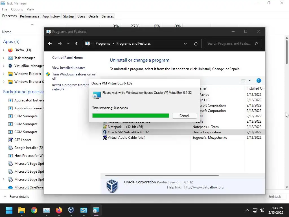Select the Virtual Audio Cable (trial) row
This screenshot has width=289, height=217.
click(x=183, y=138)
